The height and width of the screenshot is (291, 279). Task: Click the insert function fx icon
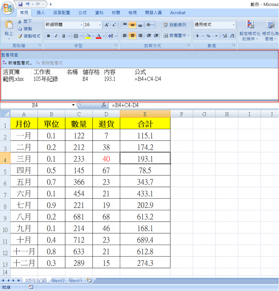tap(104, 105)
